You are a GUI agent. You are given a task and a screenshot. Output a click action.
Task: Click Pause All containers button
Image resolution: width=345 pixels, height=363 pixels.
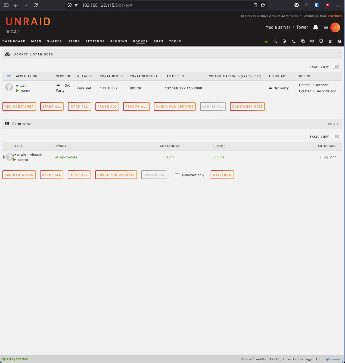(x=107, y=107)
